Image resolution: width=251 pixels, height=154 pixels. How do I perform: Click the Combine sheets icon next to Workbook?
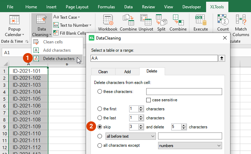coord(128,23)
